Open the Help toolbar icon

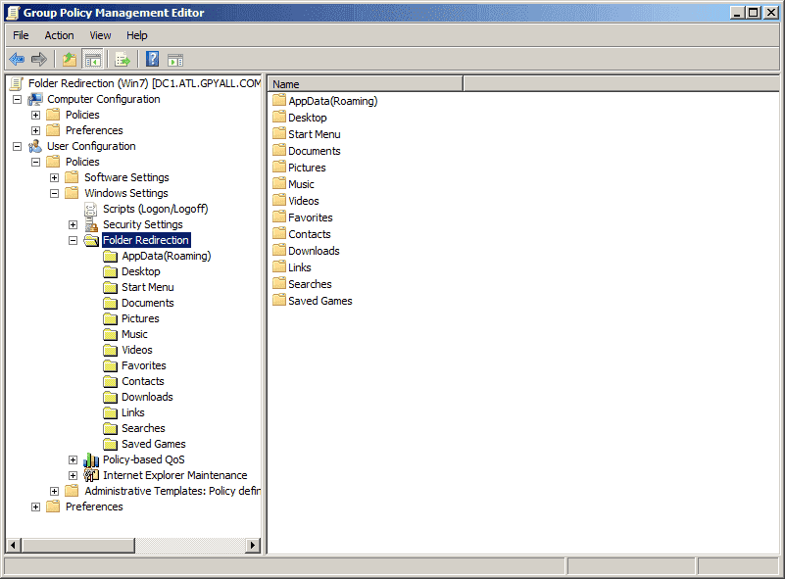[152, 60]
